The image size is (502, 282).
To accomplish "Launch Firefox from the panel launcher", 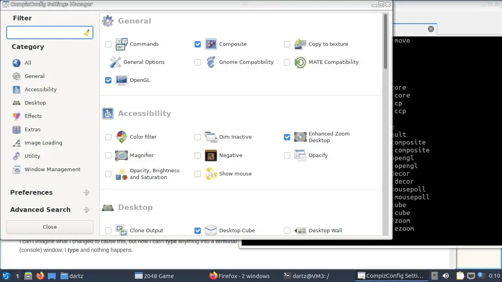I will [x=40, y=276].
